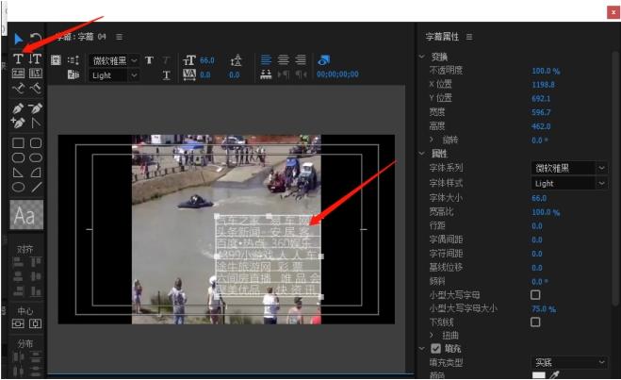This screenshot has width=621, height=380.
Task: Select the Convert Anchor Point tool
Action: coord(36,124)
